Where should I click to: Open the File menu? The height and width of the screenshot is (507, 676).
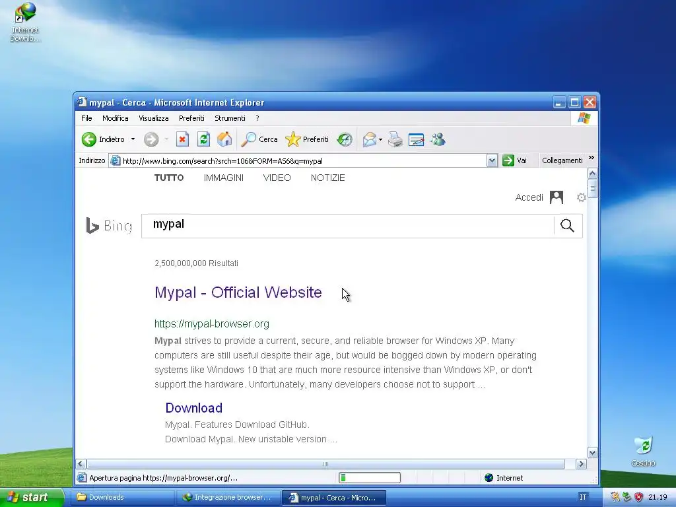point(86,118)
